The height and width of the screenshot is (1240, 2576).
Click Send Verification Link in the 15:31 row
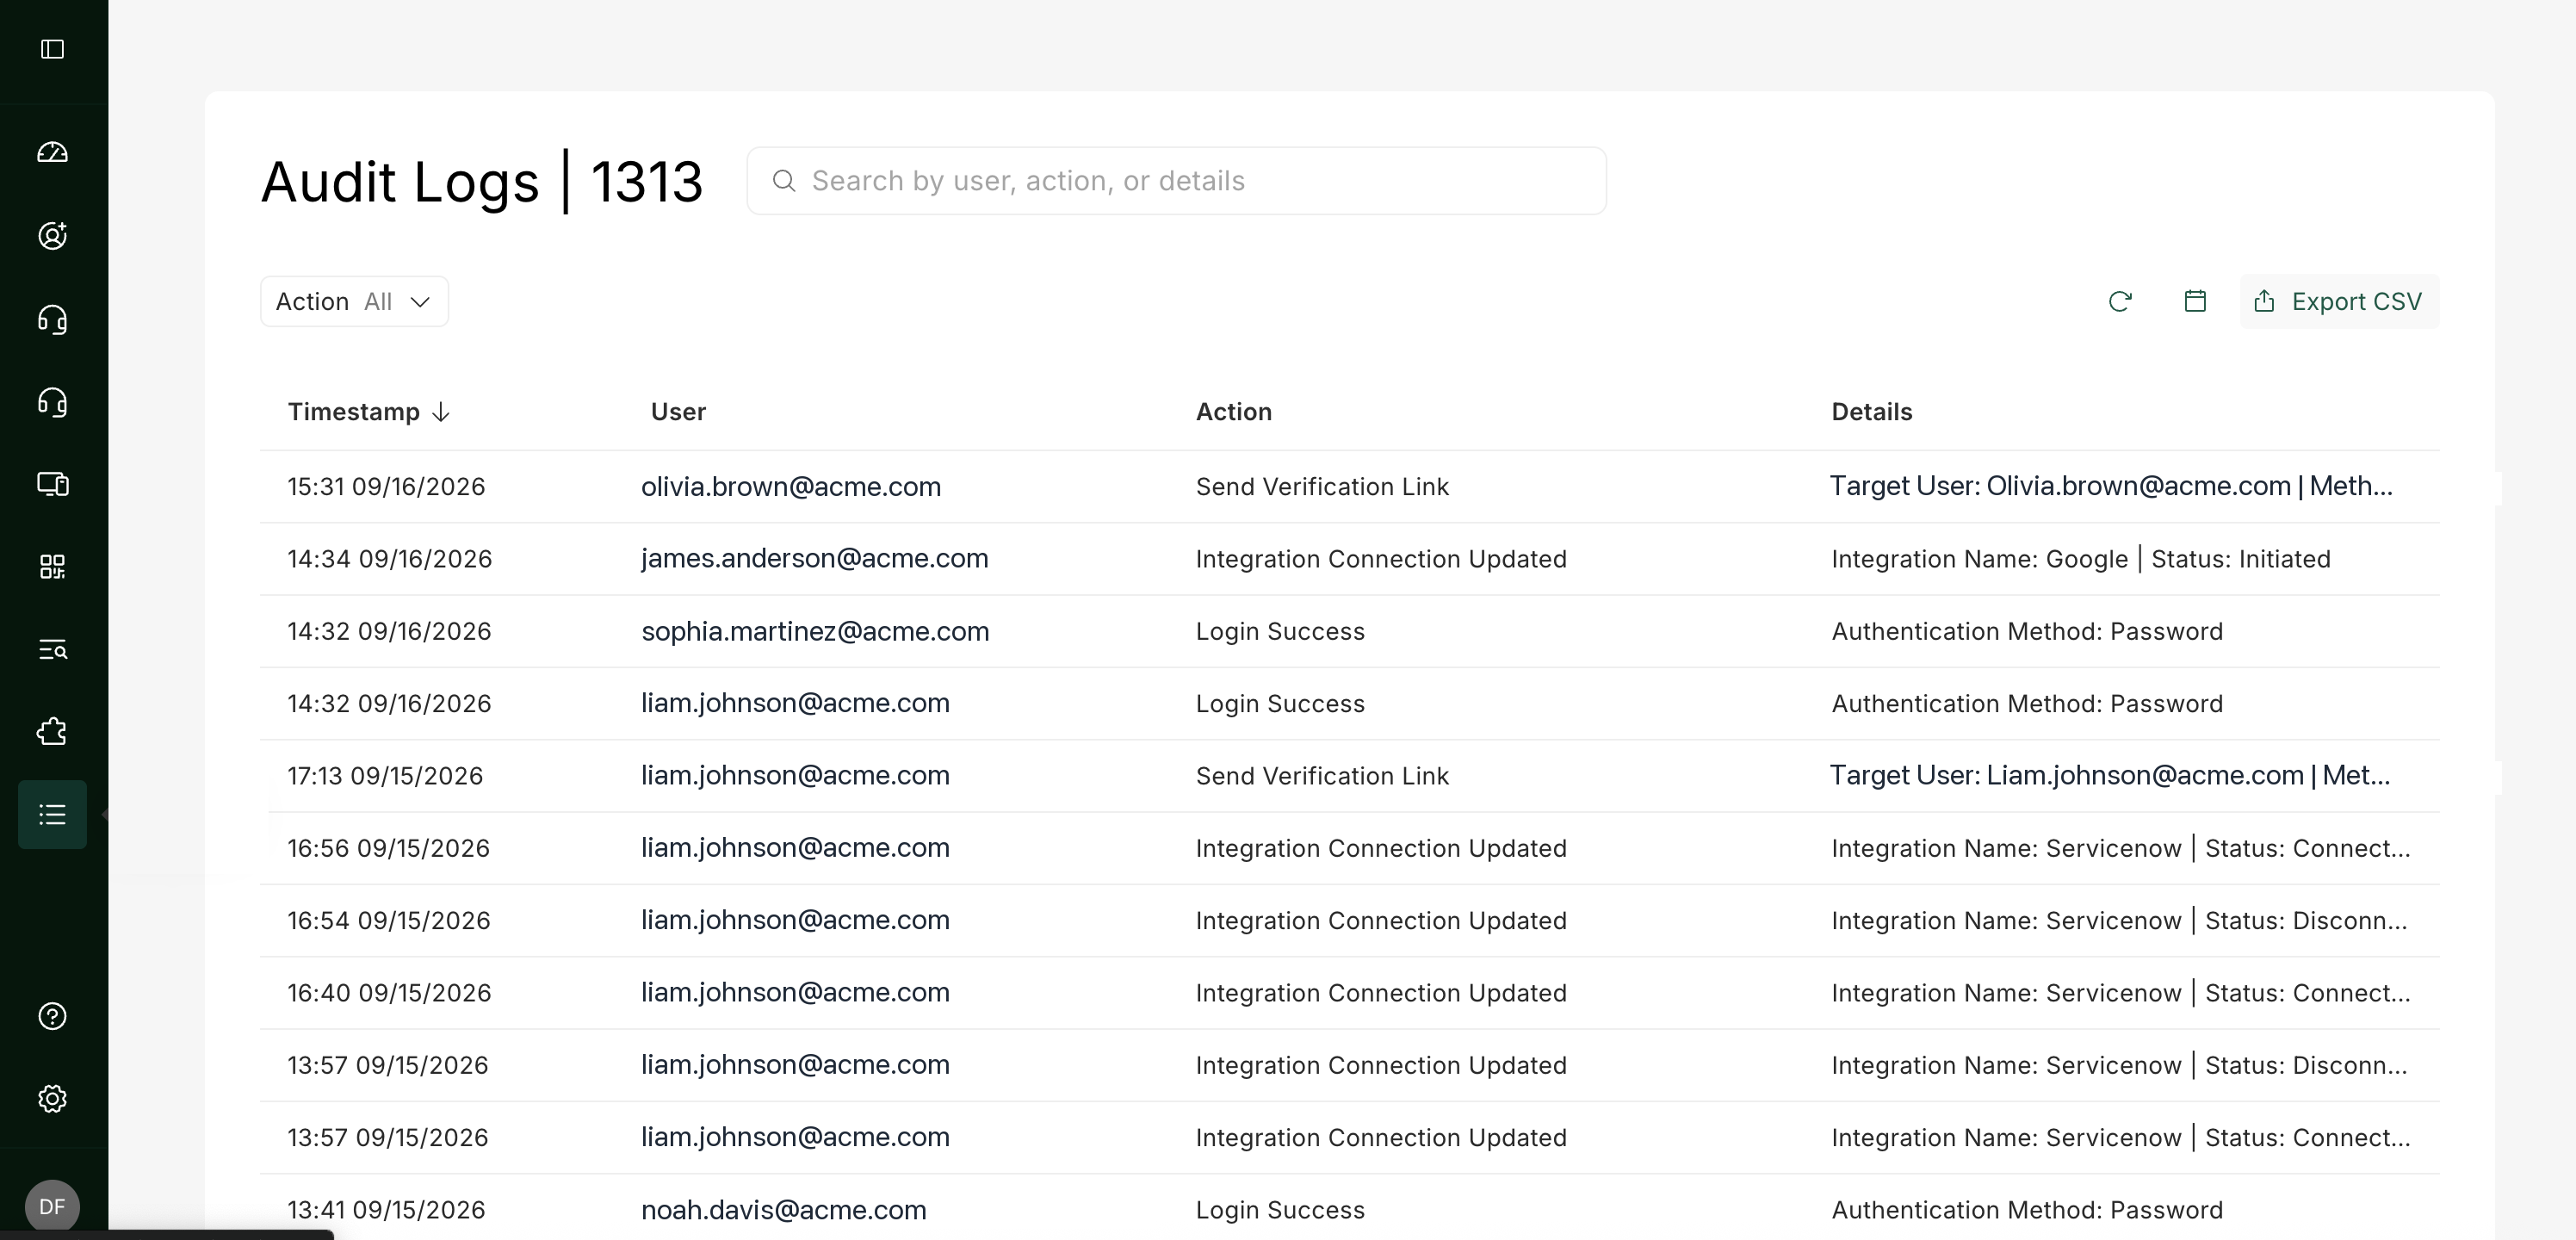[1322, 487]
